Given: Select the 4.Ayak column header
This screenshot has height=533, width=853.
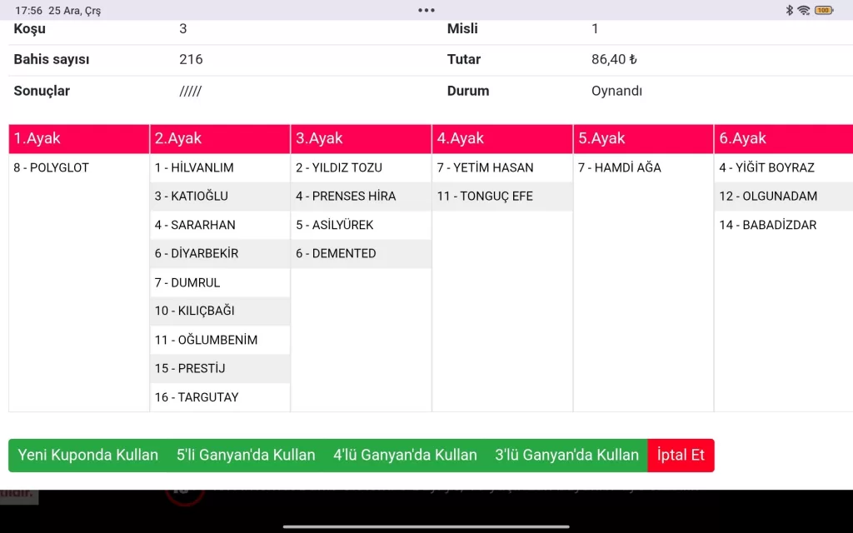Looking at the screenshot, I should 502,139.
